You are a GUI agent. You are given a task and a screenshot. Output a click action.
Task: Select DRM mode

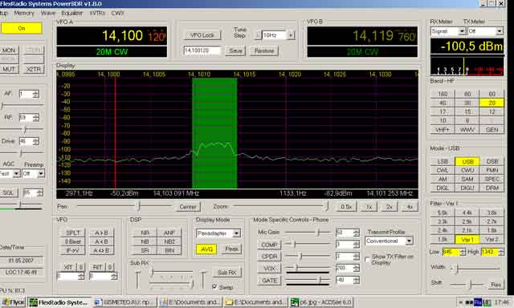pyautogui.click(x=492, y=188)
